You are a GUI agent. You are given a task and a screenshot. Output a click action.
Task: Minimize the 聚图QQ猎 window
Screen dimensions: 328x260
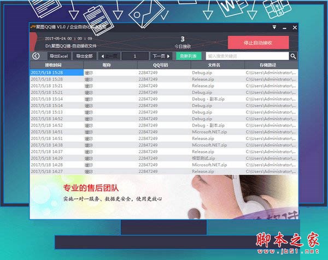point(284,27)
